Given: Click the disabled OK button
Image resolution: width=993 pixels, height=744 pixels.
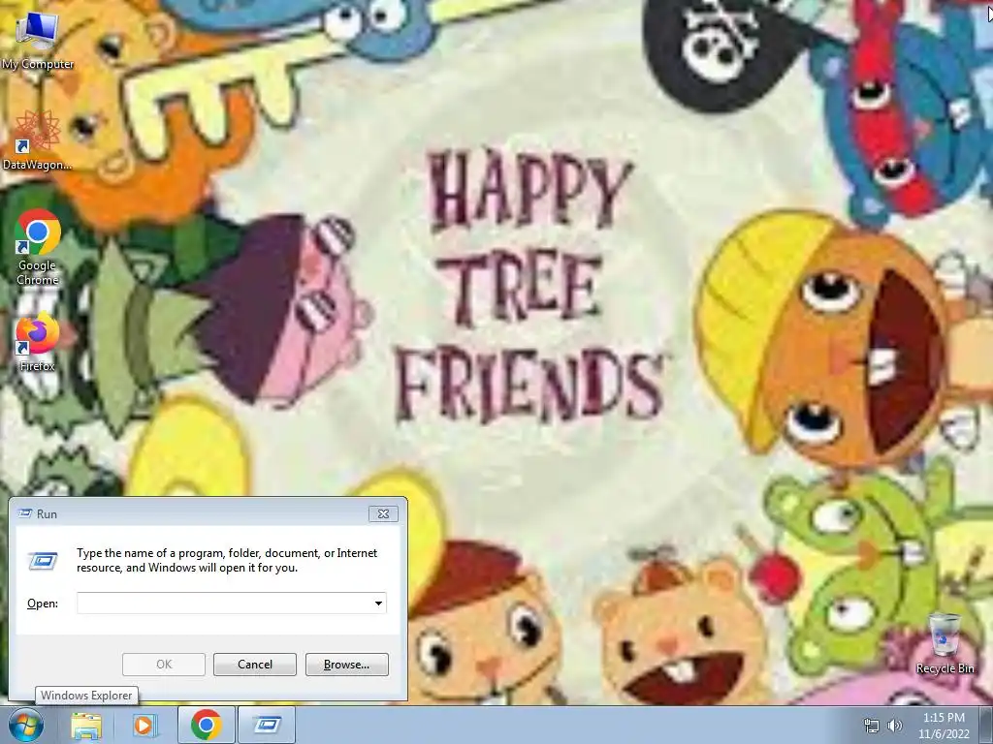Looking at the screenshot, I should 163,665.
